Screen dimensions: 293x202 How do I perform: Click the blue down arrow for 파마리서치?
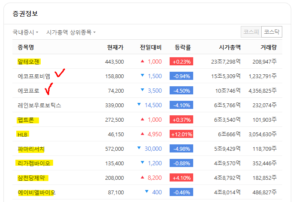pos(139,149)
